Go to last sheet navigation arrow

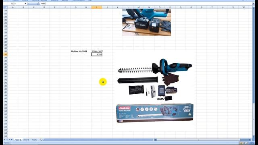coord(12,140)
